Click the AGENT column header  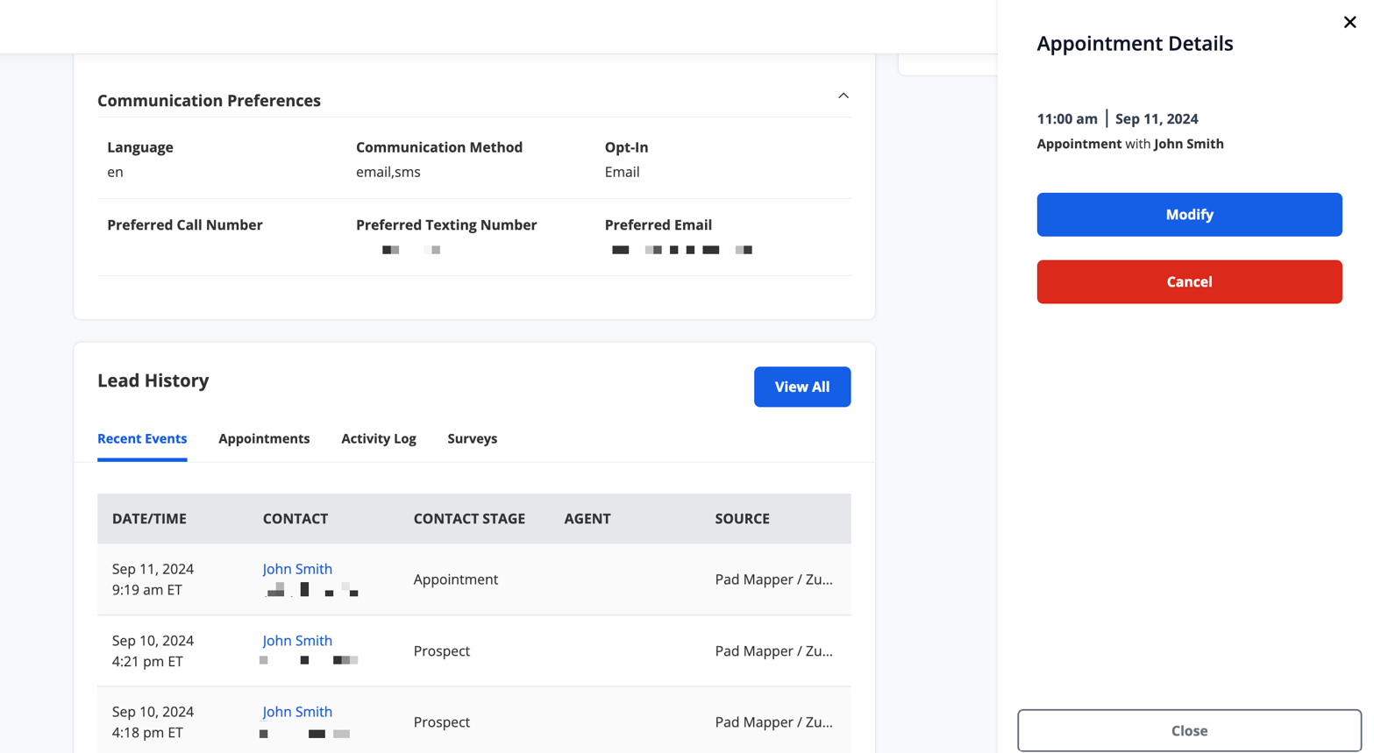tap(587, 518)
